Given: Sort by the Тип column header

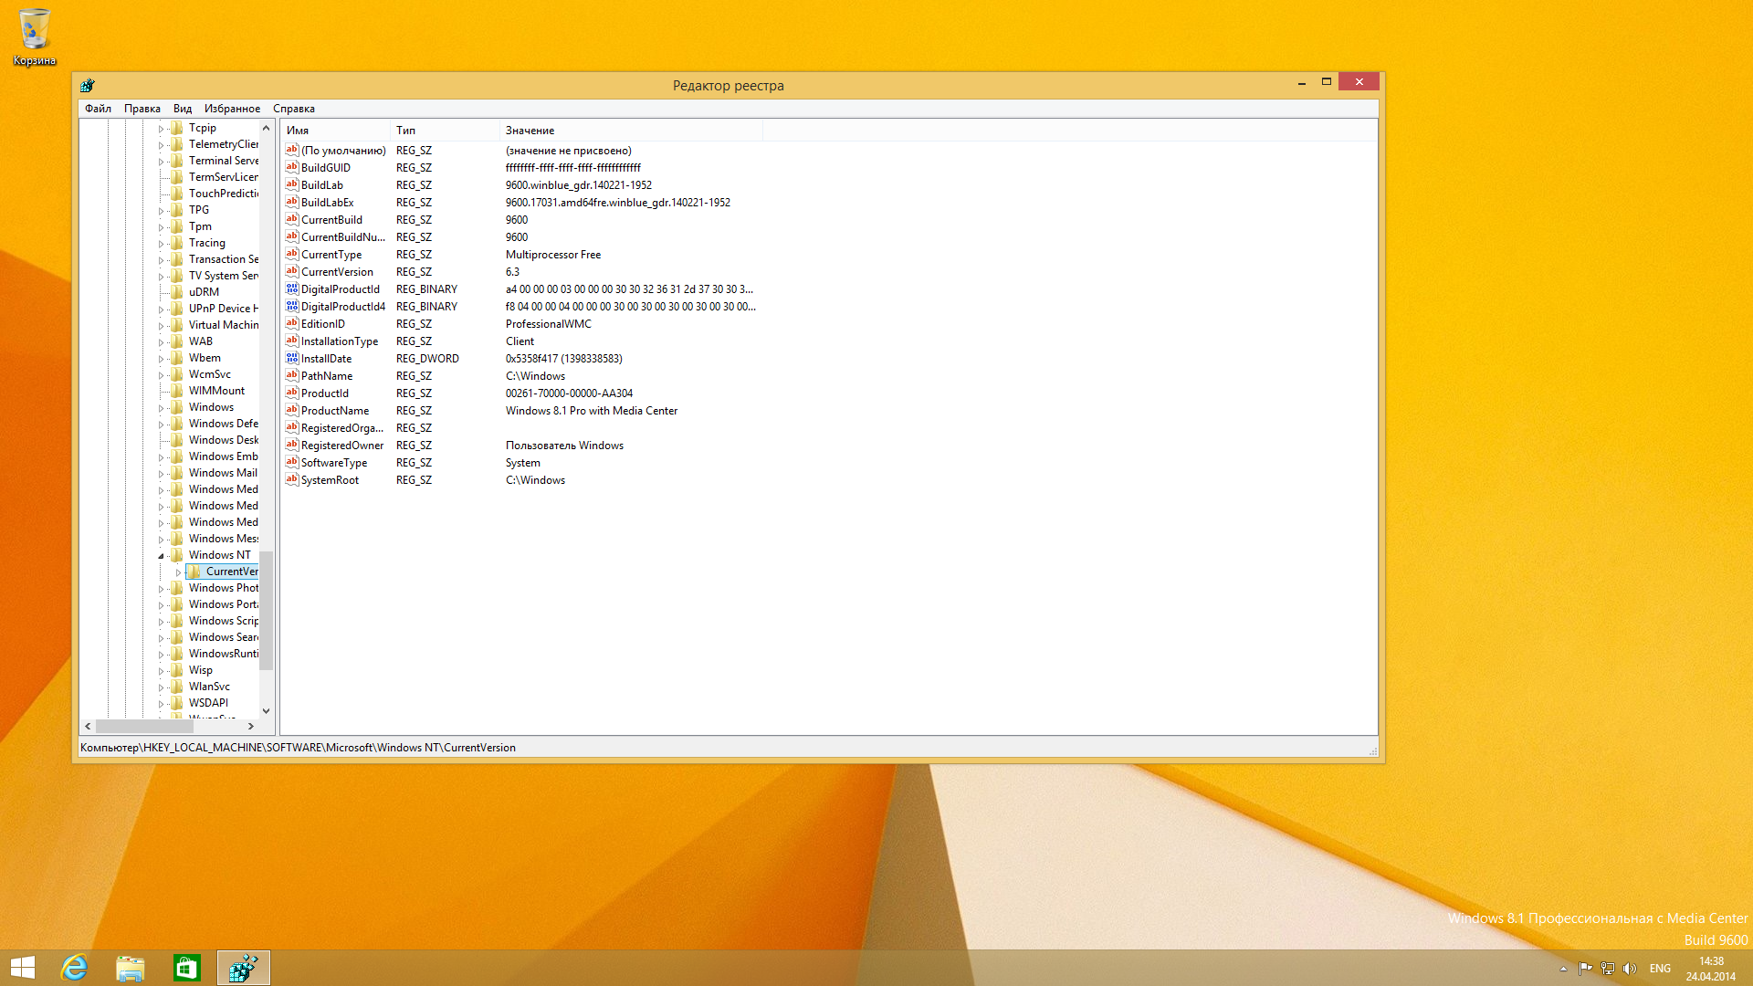Looking at the screenshot, I should [x=445, y=131].
